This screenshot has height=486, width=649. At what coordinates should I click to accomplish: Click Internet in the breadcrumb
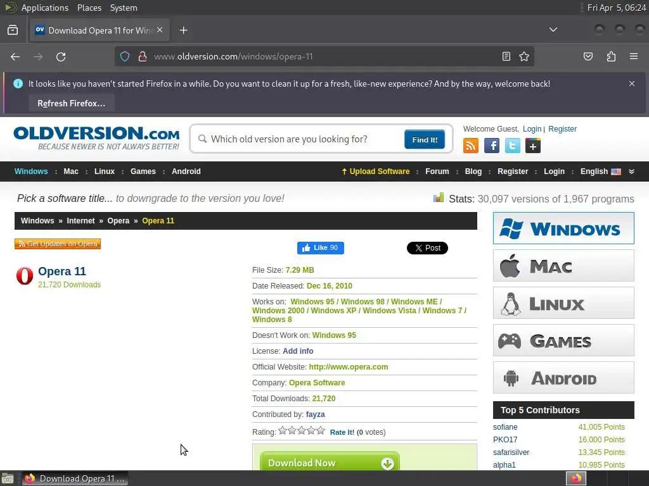click(80, 221)
